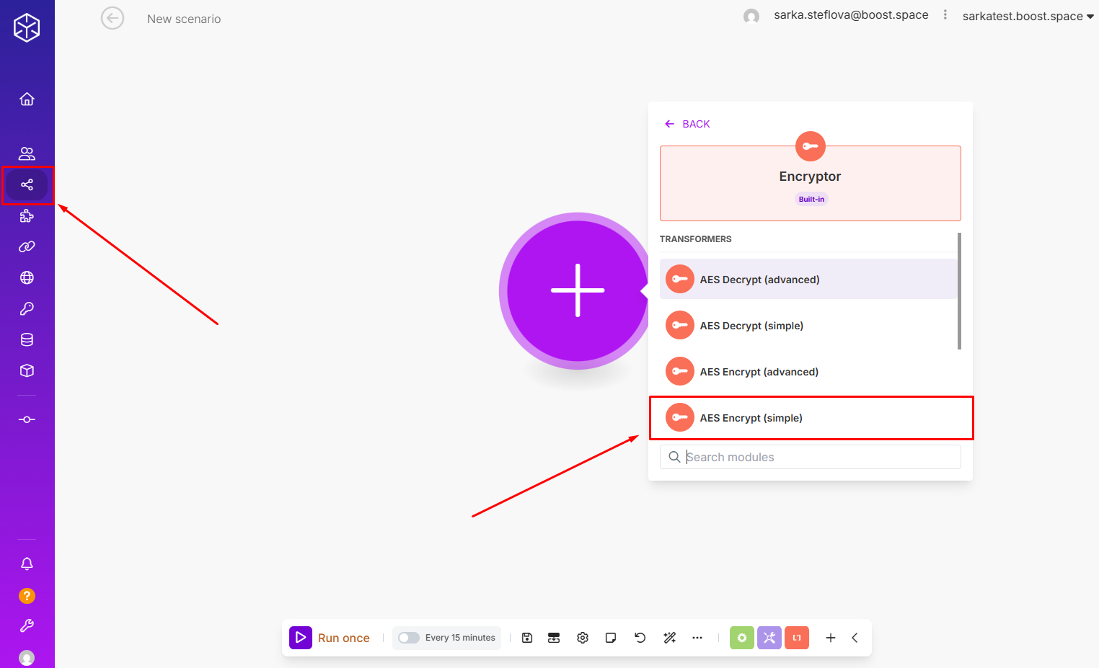Click the green Flow control tools icon
The width and height of the screenshot is (1099, 668).
point(741,638)
